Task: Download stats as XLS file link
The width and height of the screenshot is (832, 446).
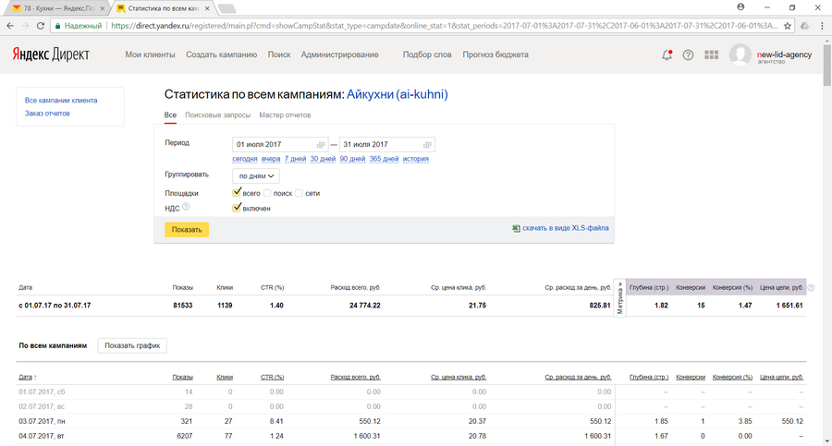Action: click(565, 228)
